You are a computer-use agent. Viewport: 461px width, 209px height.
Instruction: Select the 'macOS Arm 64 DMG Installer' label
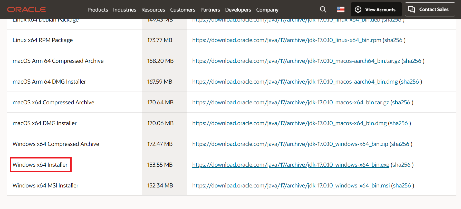pos(49,82)
